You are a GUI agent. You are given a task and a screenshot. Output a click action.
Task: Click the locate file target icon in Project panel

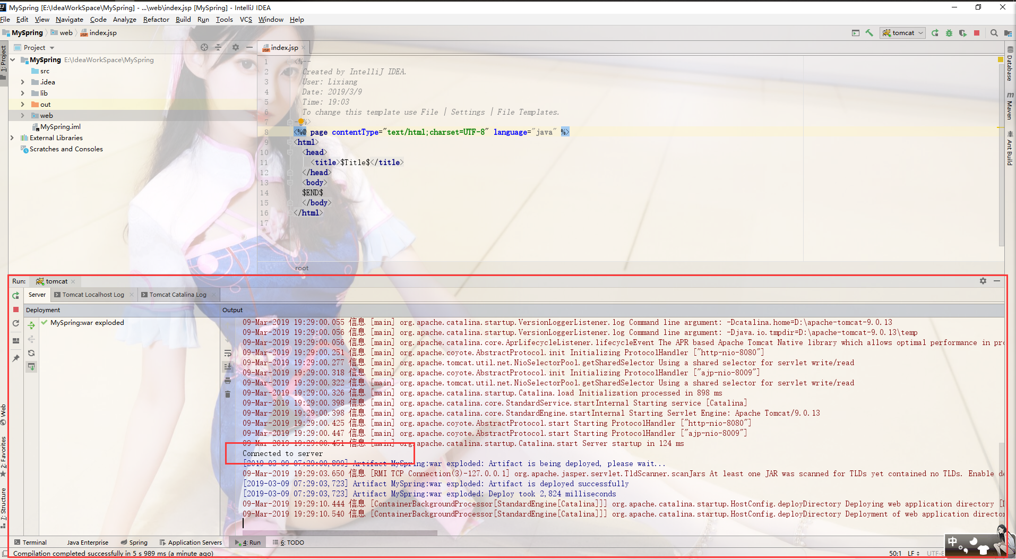(x=204, y=47)
